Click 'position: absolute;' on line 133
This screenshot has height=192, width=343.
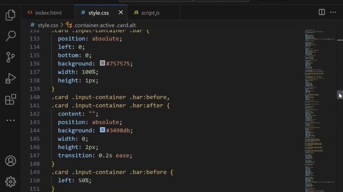coord(90,38)
